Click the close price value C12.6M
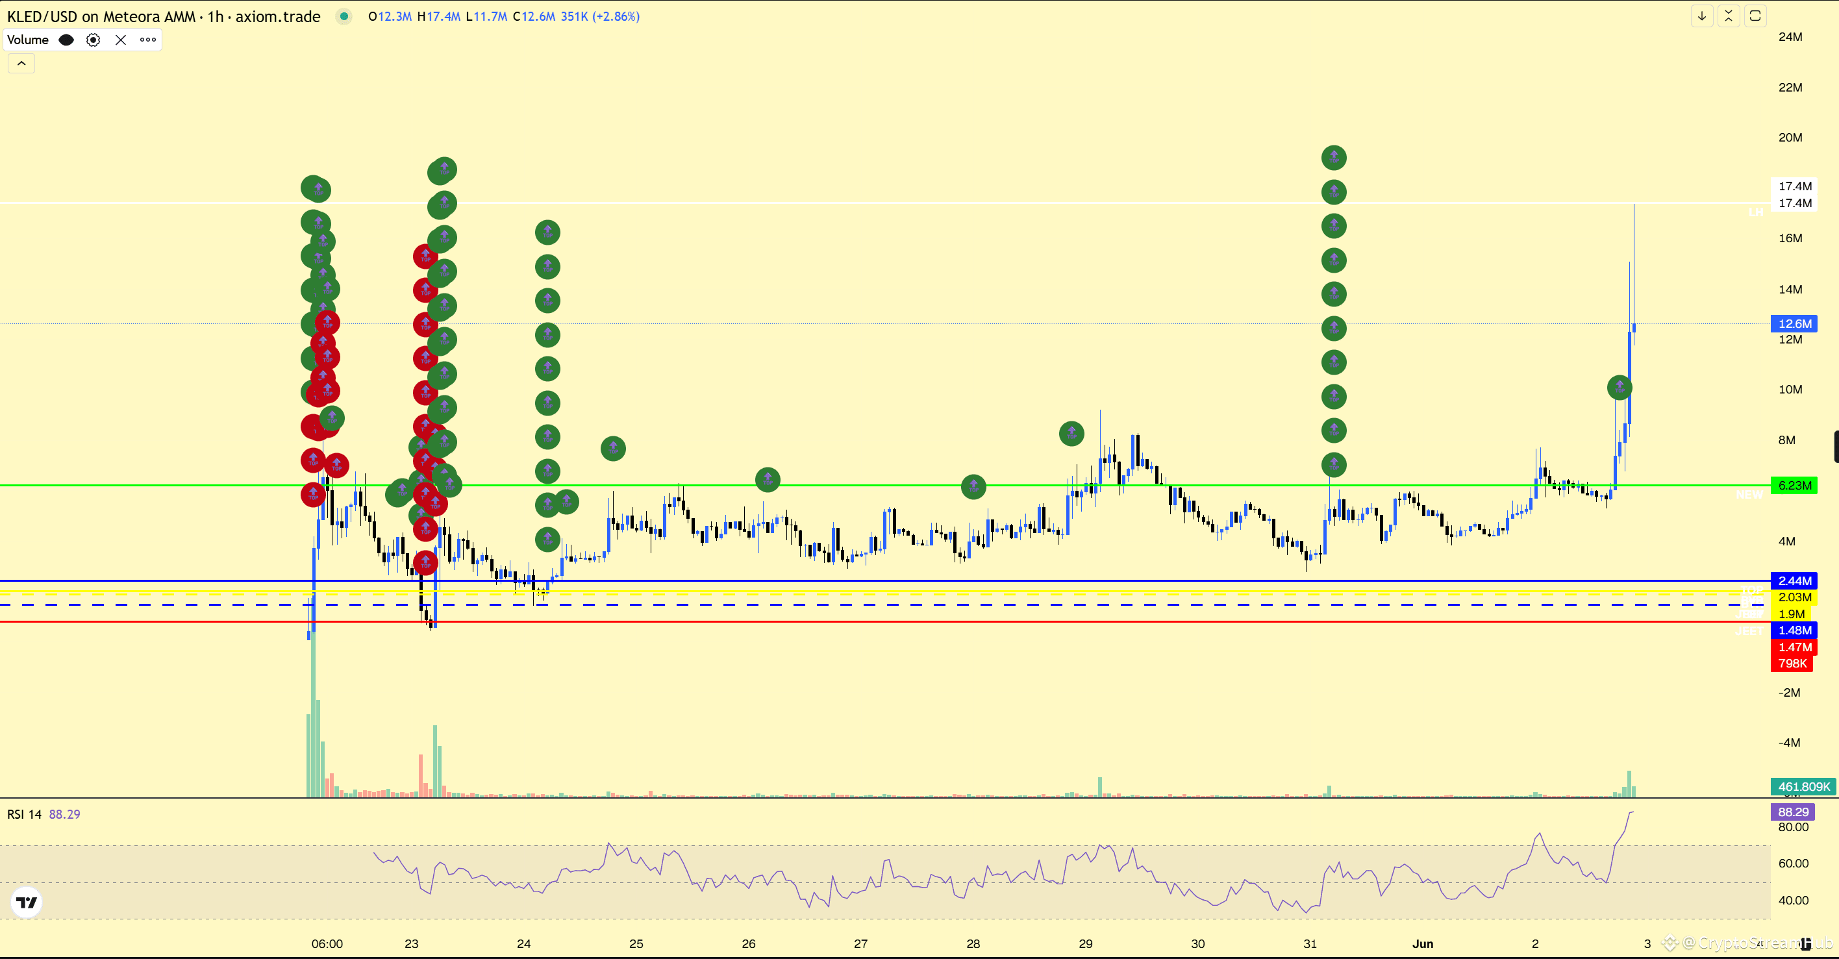Image resolution: width=1839 pixels, height=959 pixels. 534,16
